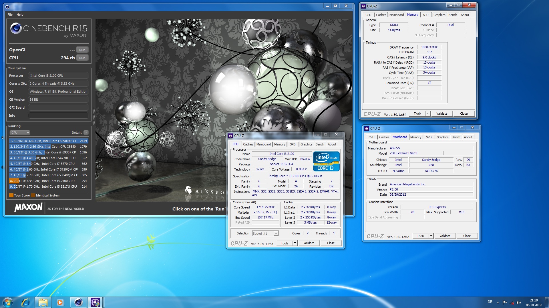Viewport: 549px width, 308px height.
Task: Open SPD tab in Memory CPU-Z window
Action: click(x=425, y=15)
